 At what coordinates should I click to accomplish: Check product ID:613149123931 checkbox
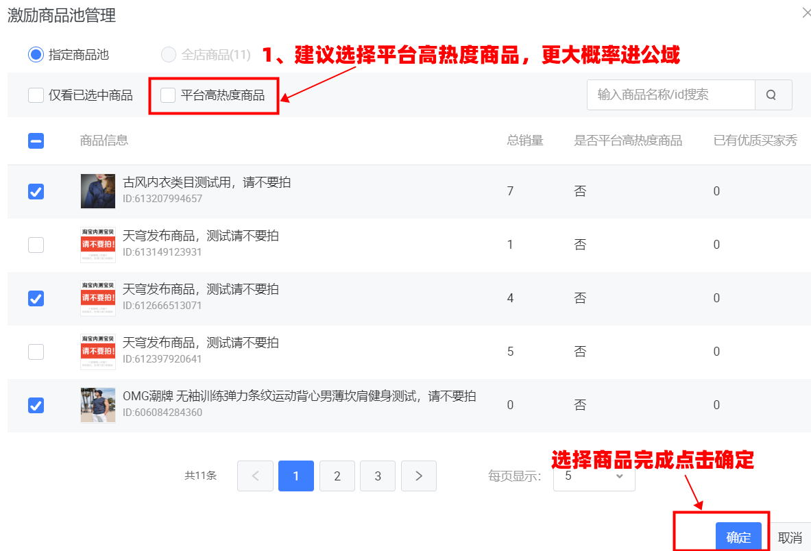click(x=36, y=245)
